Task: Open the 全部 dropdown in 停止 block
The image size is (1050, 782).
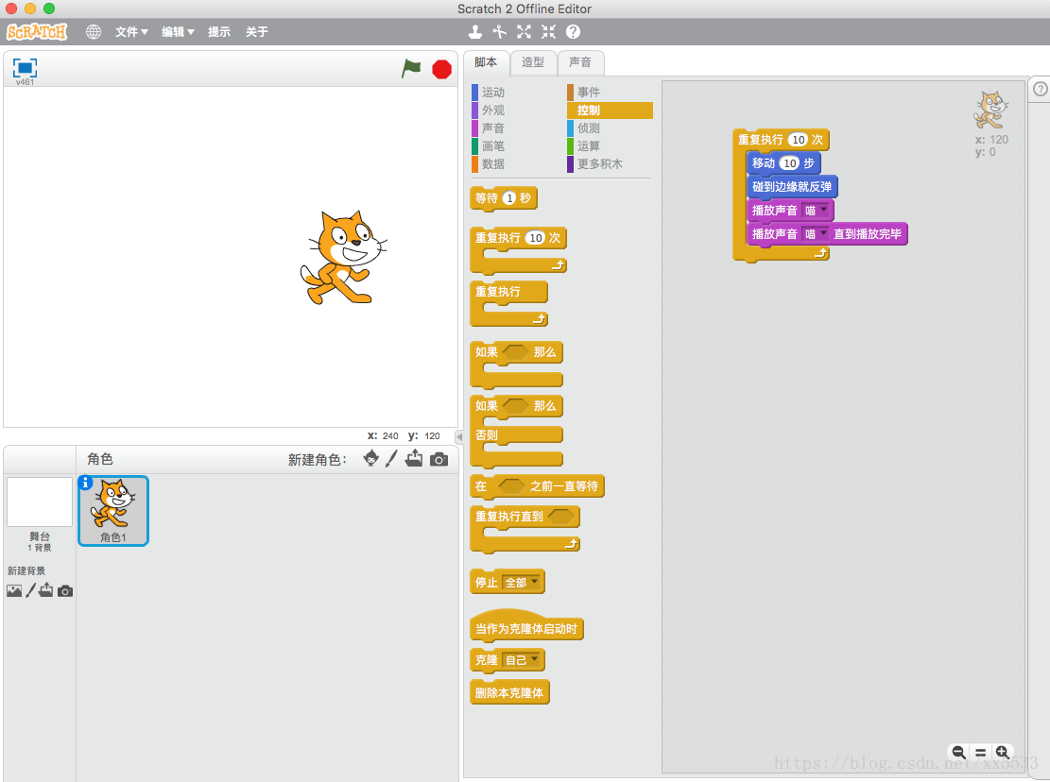Action: [x=522, y=583]
